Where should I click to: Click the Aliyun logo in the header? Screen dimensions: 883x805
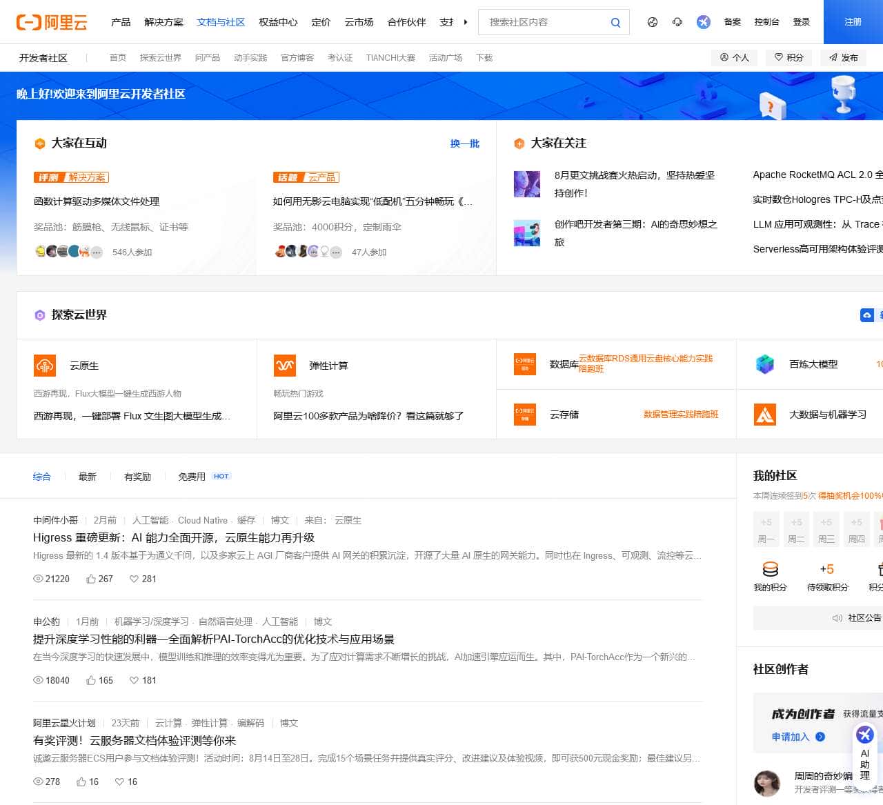click(x=52, y=22)
